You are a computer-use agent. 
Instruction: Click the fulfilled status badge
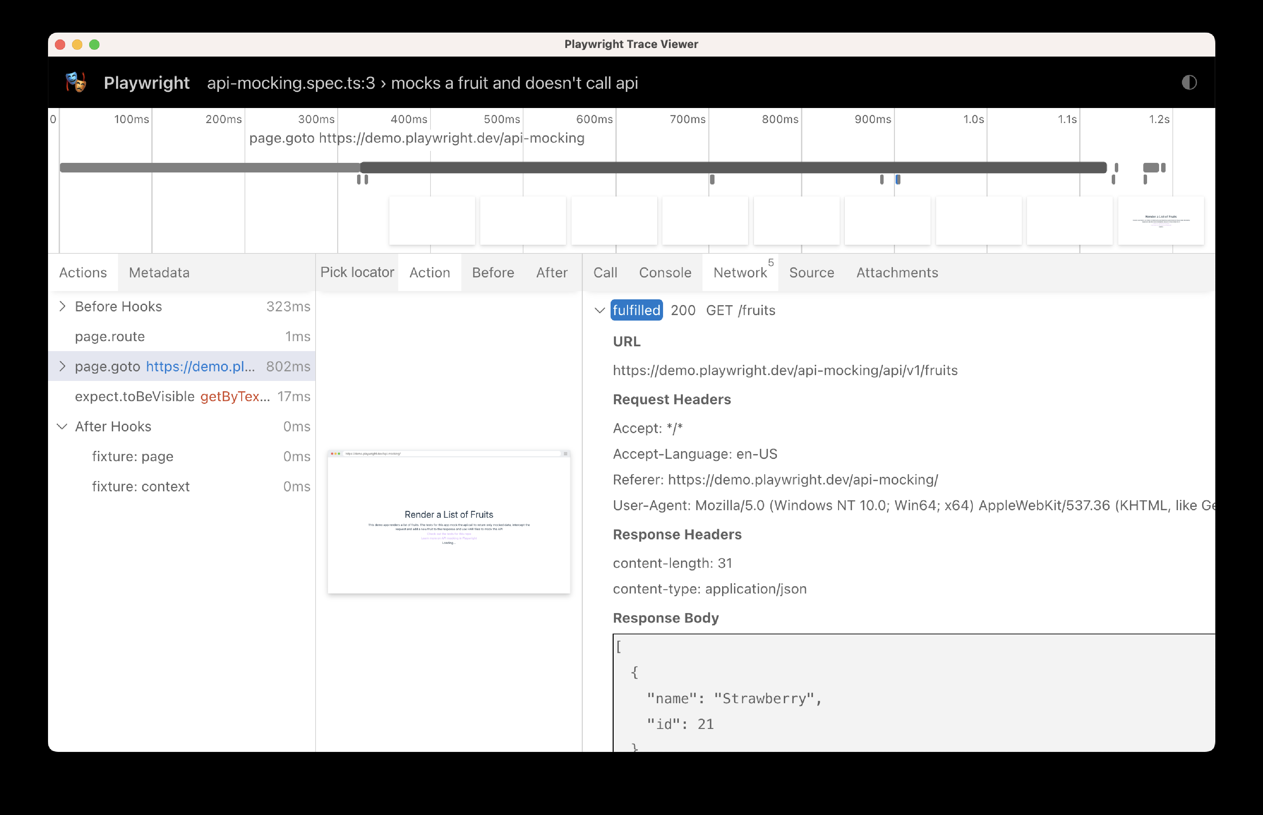637,311
